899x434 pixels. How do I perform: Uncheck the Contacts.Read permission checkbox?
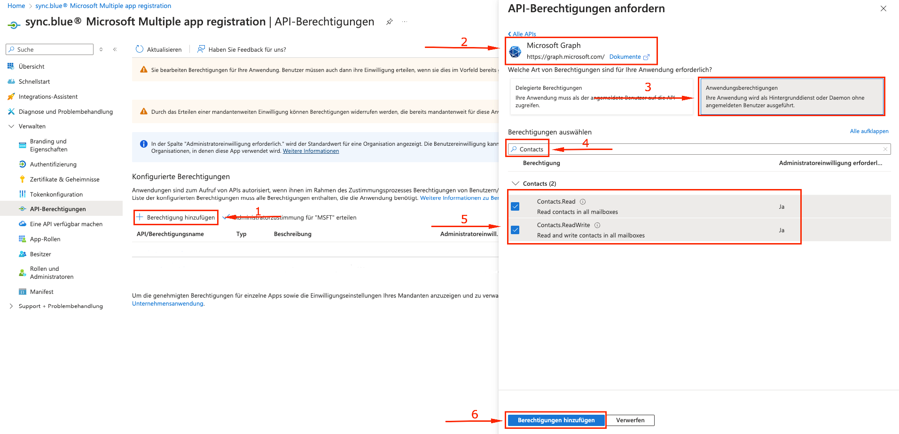(515, 206)
